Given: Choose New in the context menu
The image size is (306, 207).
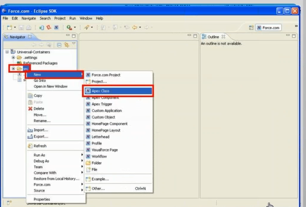Looking at the screenshot, I should pyautogui.click(x=55, y=75).
